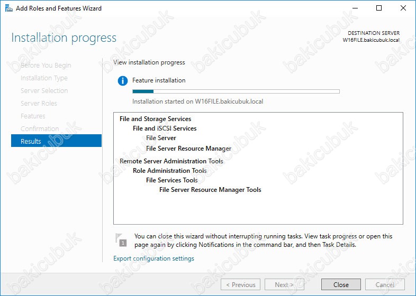Viewport: 416px width, 296px height.
Task: Click the feature installation progress bar
Action: point(236,91)
